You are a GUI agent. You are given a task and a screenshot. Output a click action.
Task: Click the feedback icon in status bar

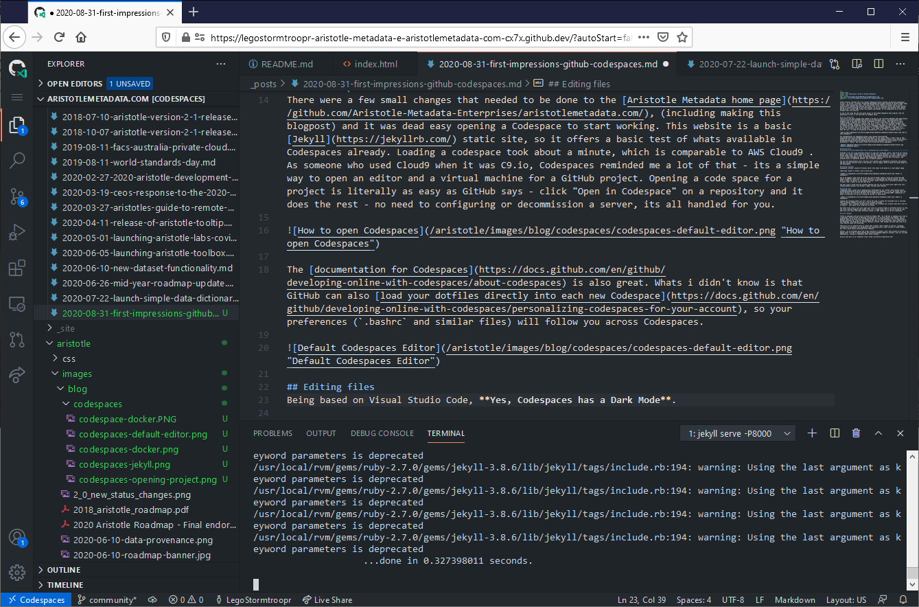click(x=883, y=599)
